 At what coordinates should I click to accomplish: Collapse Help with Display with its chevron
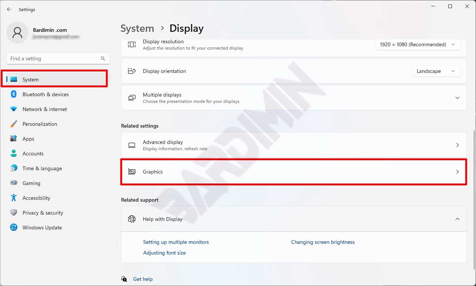457,219
